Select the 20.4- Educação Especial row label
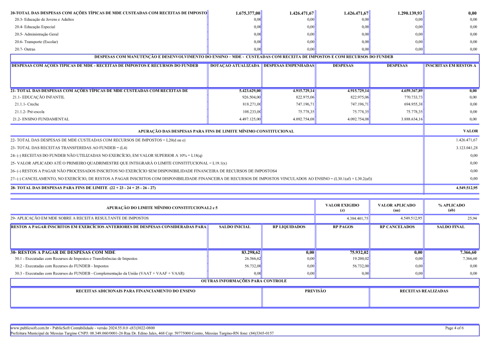The image size is (490, 347). coord(34,27)
